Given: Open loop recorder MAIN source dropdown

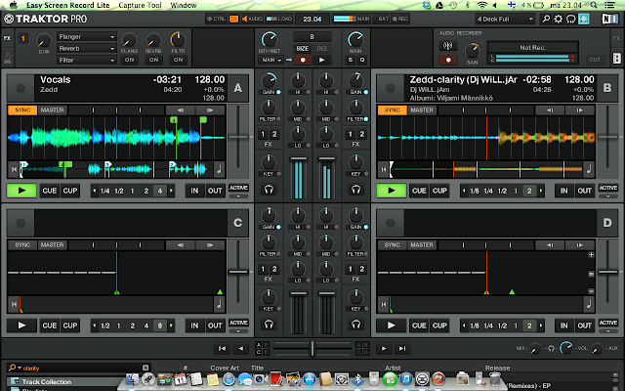Looking at the screenshot, I should coord(271,60).
